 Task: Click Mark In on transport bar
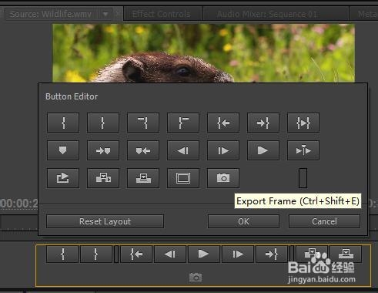click(x=62, y=254)
